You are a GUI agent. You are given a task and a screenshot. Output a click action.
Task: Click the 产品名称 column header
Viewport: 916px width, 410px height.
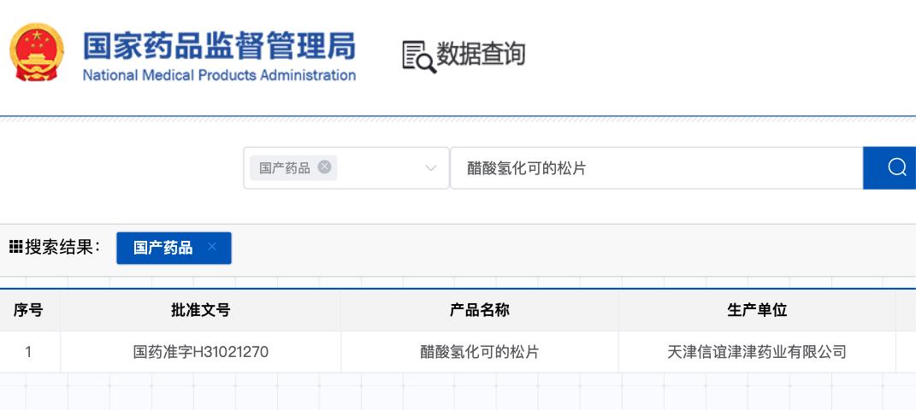pyautogui.click(x=480, y=310)
